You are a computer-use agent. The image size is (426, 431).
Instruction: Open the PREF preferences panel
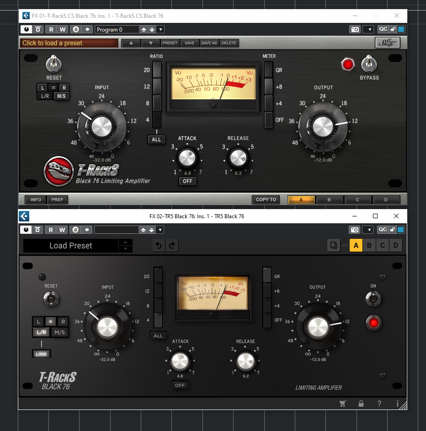[57, 199]
